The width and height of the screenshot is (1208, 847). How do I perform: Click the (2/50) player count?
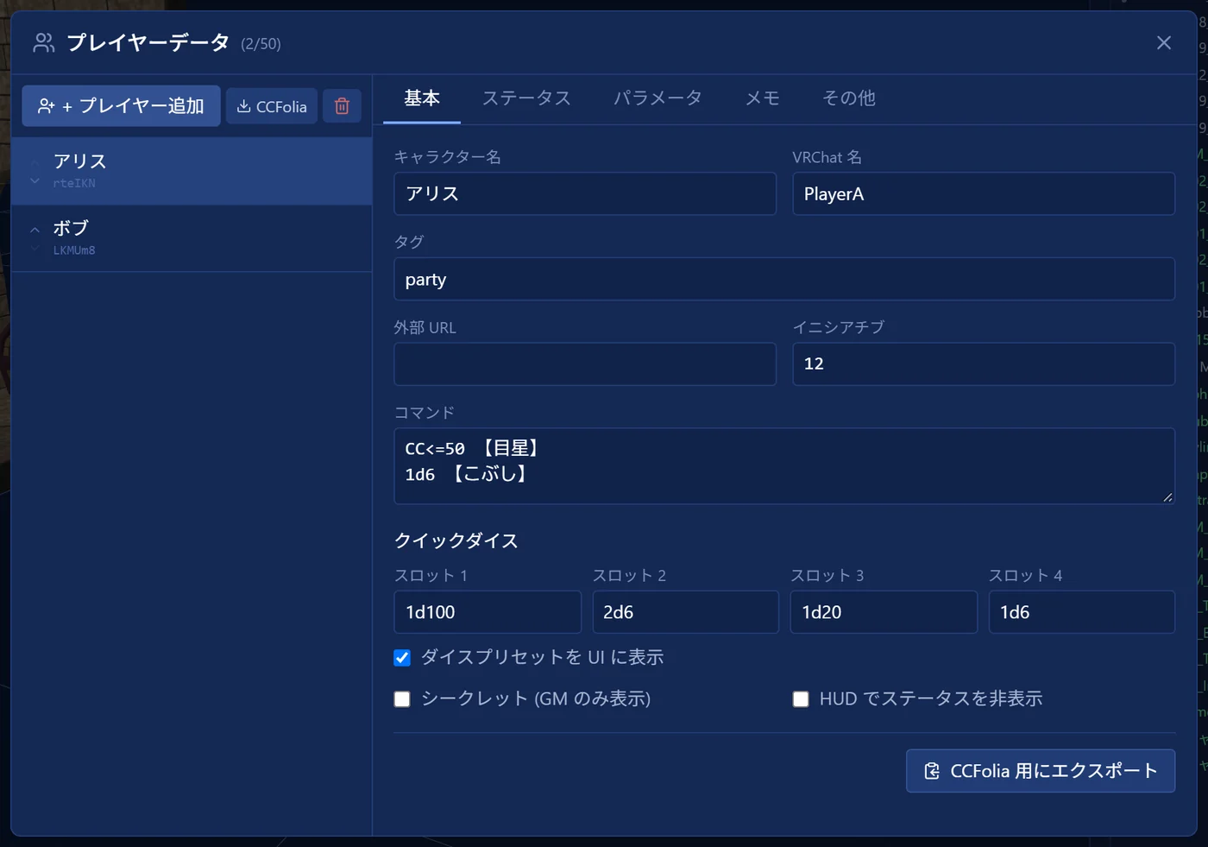261,44
